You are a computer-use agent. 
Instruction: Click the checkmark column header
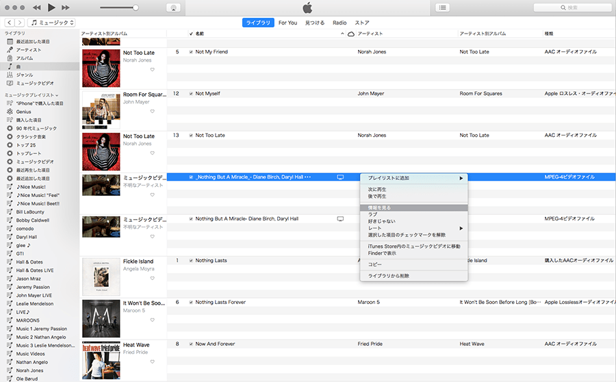191,34
